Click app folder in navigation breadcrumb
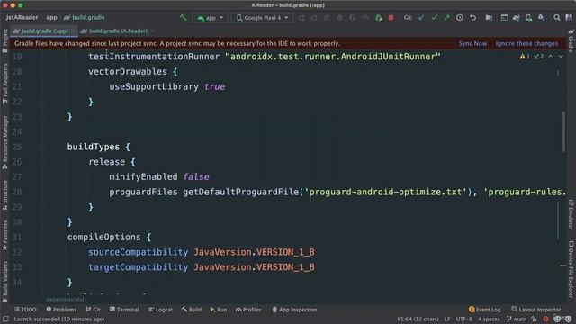Screen dimensions: 576x324 tap(51, 17)
